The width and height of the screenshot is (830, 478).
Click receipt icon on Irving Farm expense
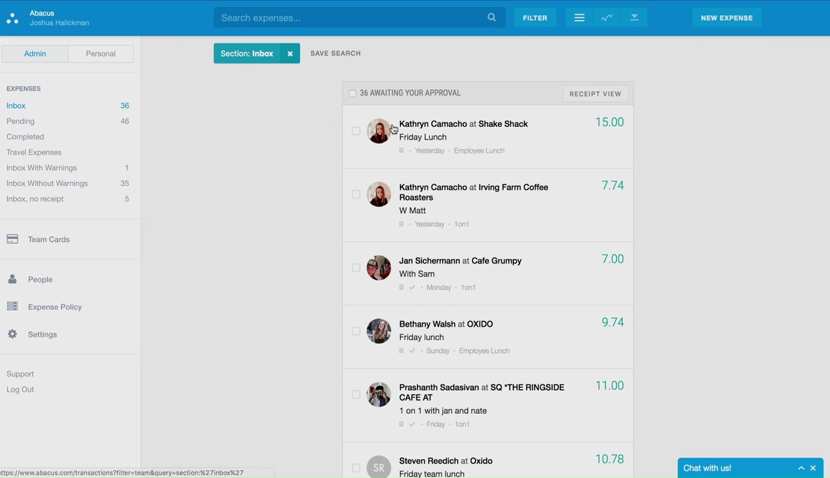(401, 224)
